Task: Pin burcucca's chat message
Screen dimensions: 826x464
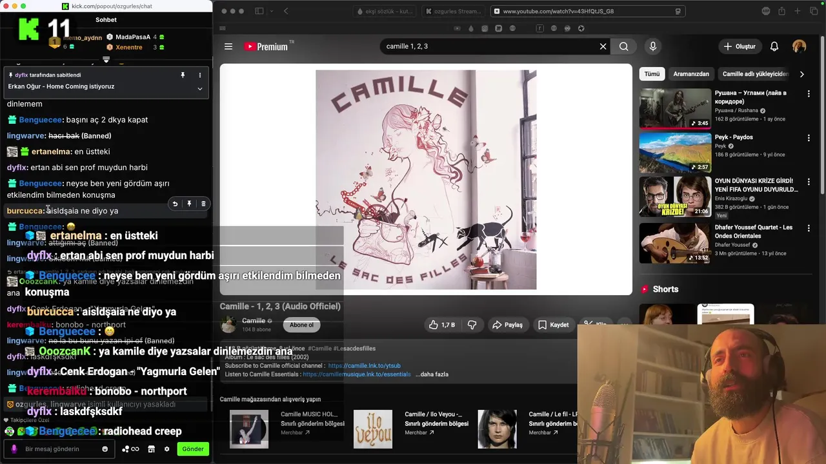Action: [189, 204]
